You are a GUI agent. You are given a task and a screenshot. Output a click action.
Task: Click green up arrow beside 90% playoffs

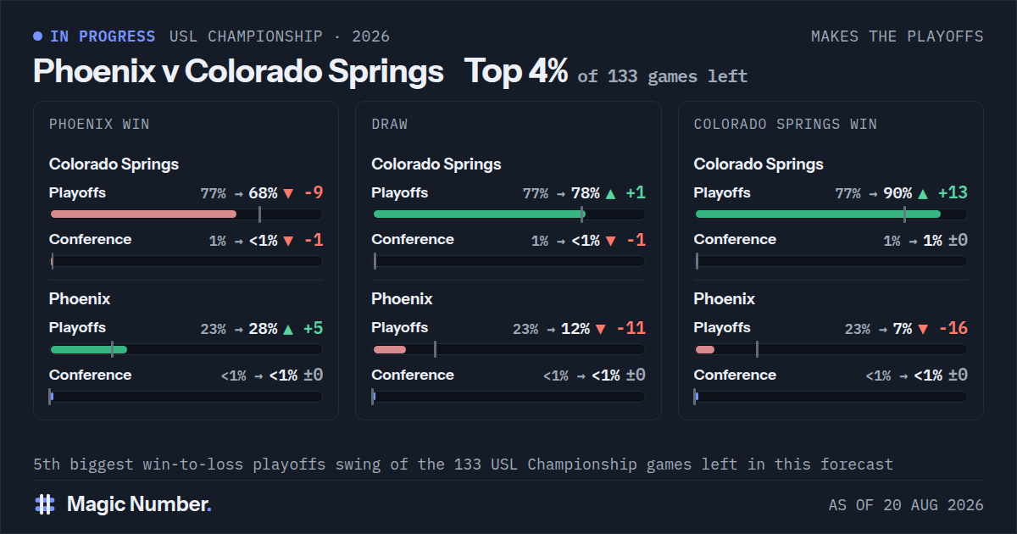923,193
